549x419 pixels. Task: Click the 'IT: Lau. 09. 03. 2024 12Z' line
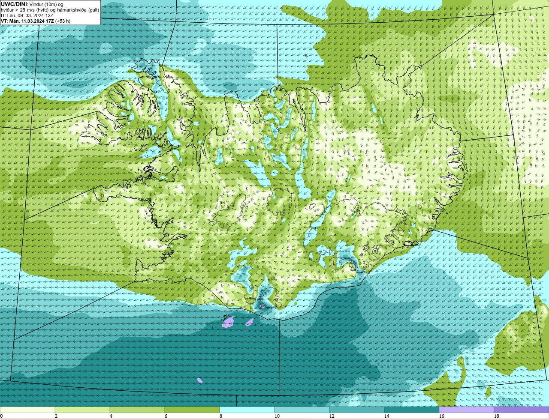tap(27, 15)
